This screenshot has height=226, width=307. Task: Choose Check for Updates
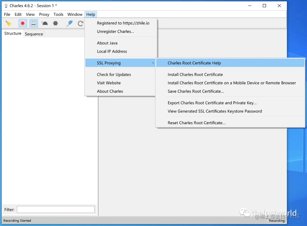click(121, 74)
